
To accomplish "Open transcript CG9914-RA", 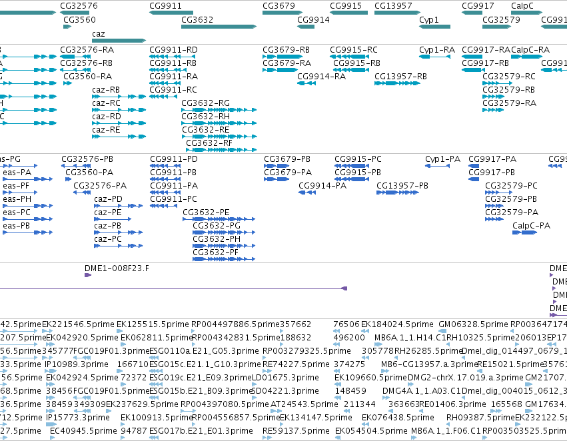I will tap(321, 76).
